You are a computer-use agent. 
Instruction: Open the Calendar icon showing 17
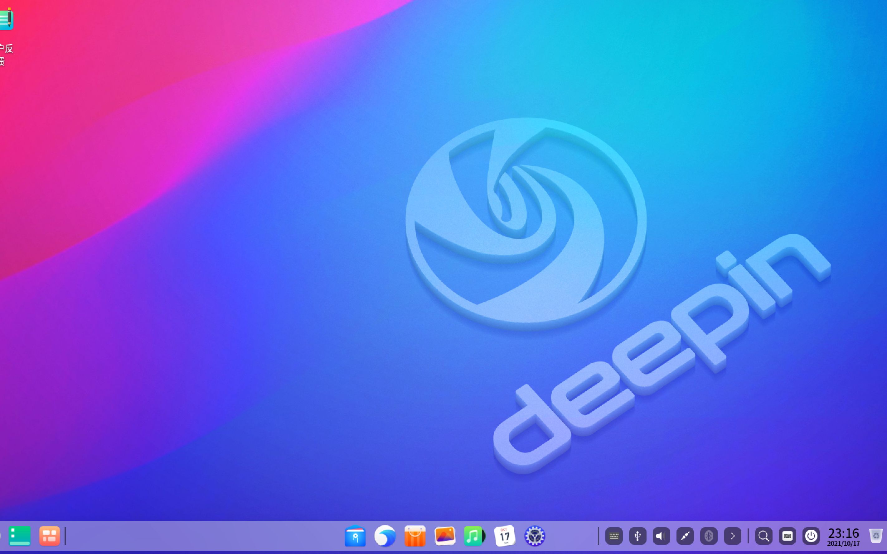coord(505,536)
